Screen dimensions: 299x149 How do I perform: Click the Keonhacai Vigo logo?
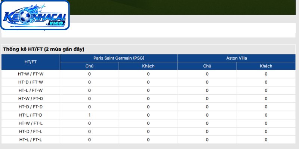(35, 15)
